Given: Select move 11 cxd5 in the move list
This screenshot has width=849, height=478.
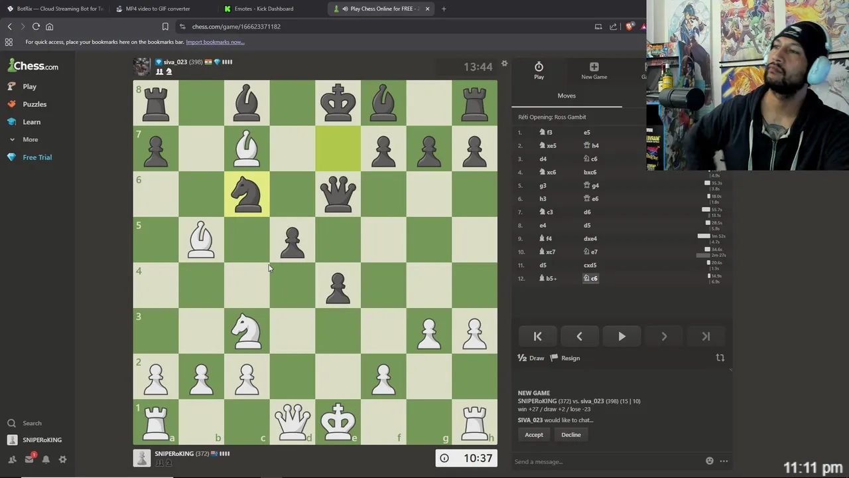Looking at the screenshot, I should pos(590,265).
